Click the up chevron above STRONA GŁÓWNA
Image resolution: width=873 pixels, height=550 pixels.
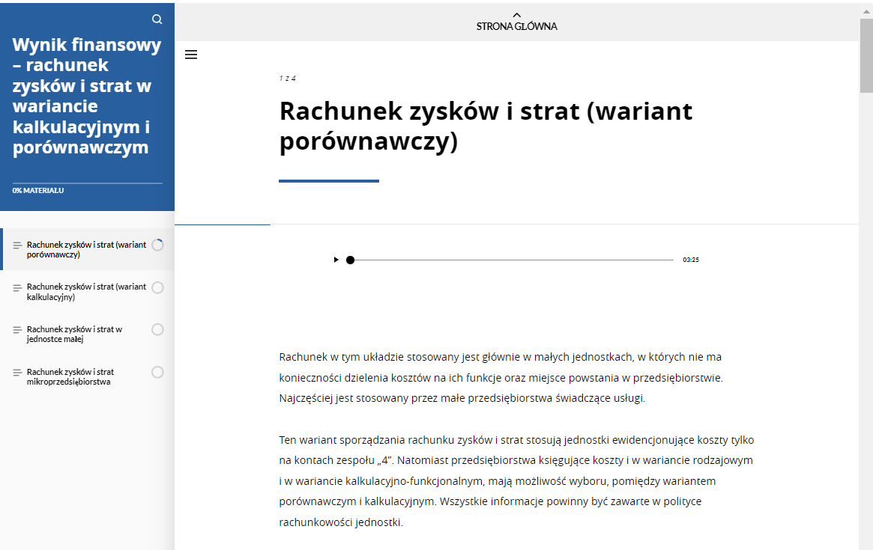click(516, 15)
